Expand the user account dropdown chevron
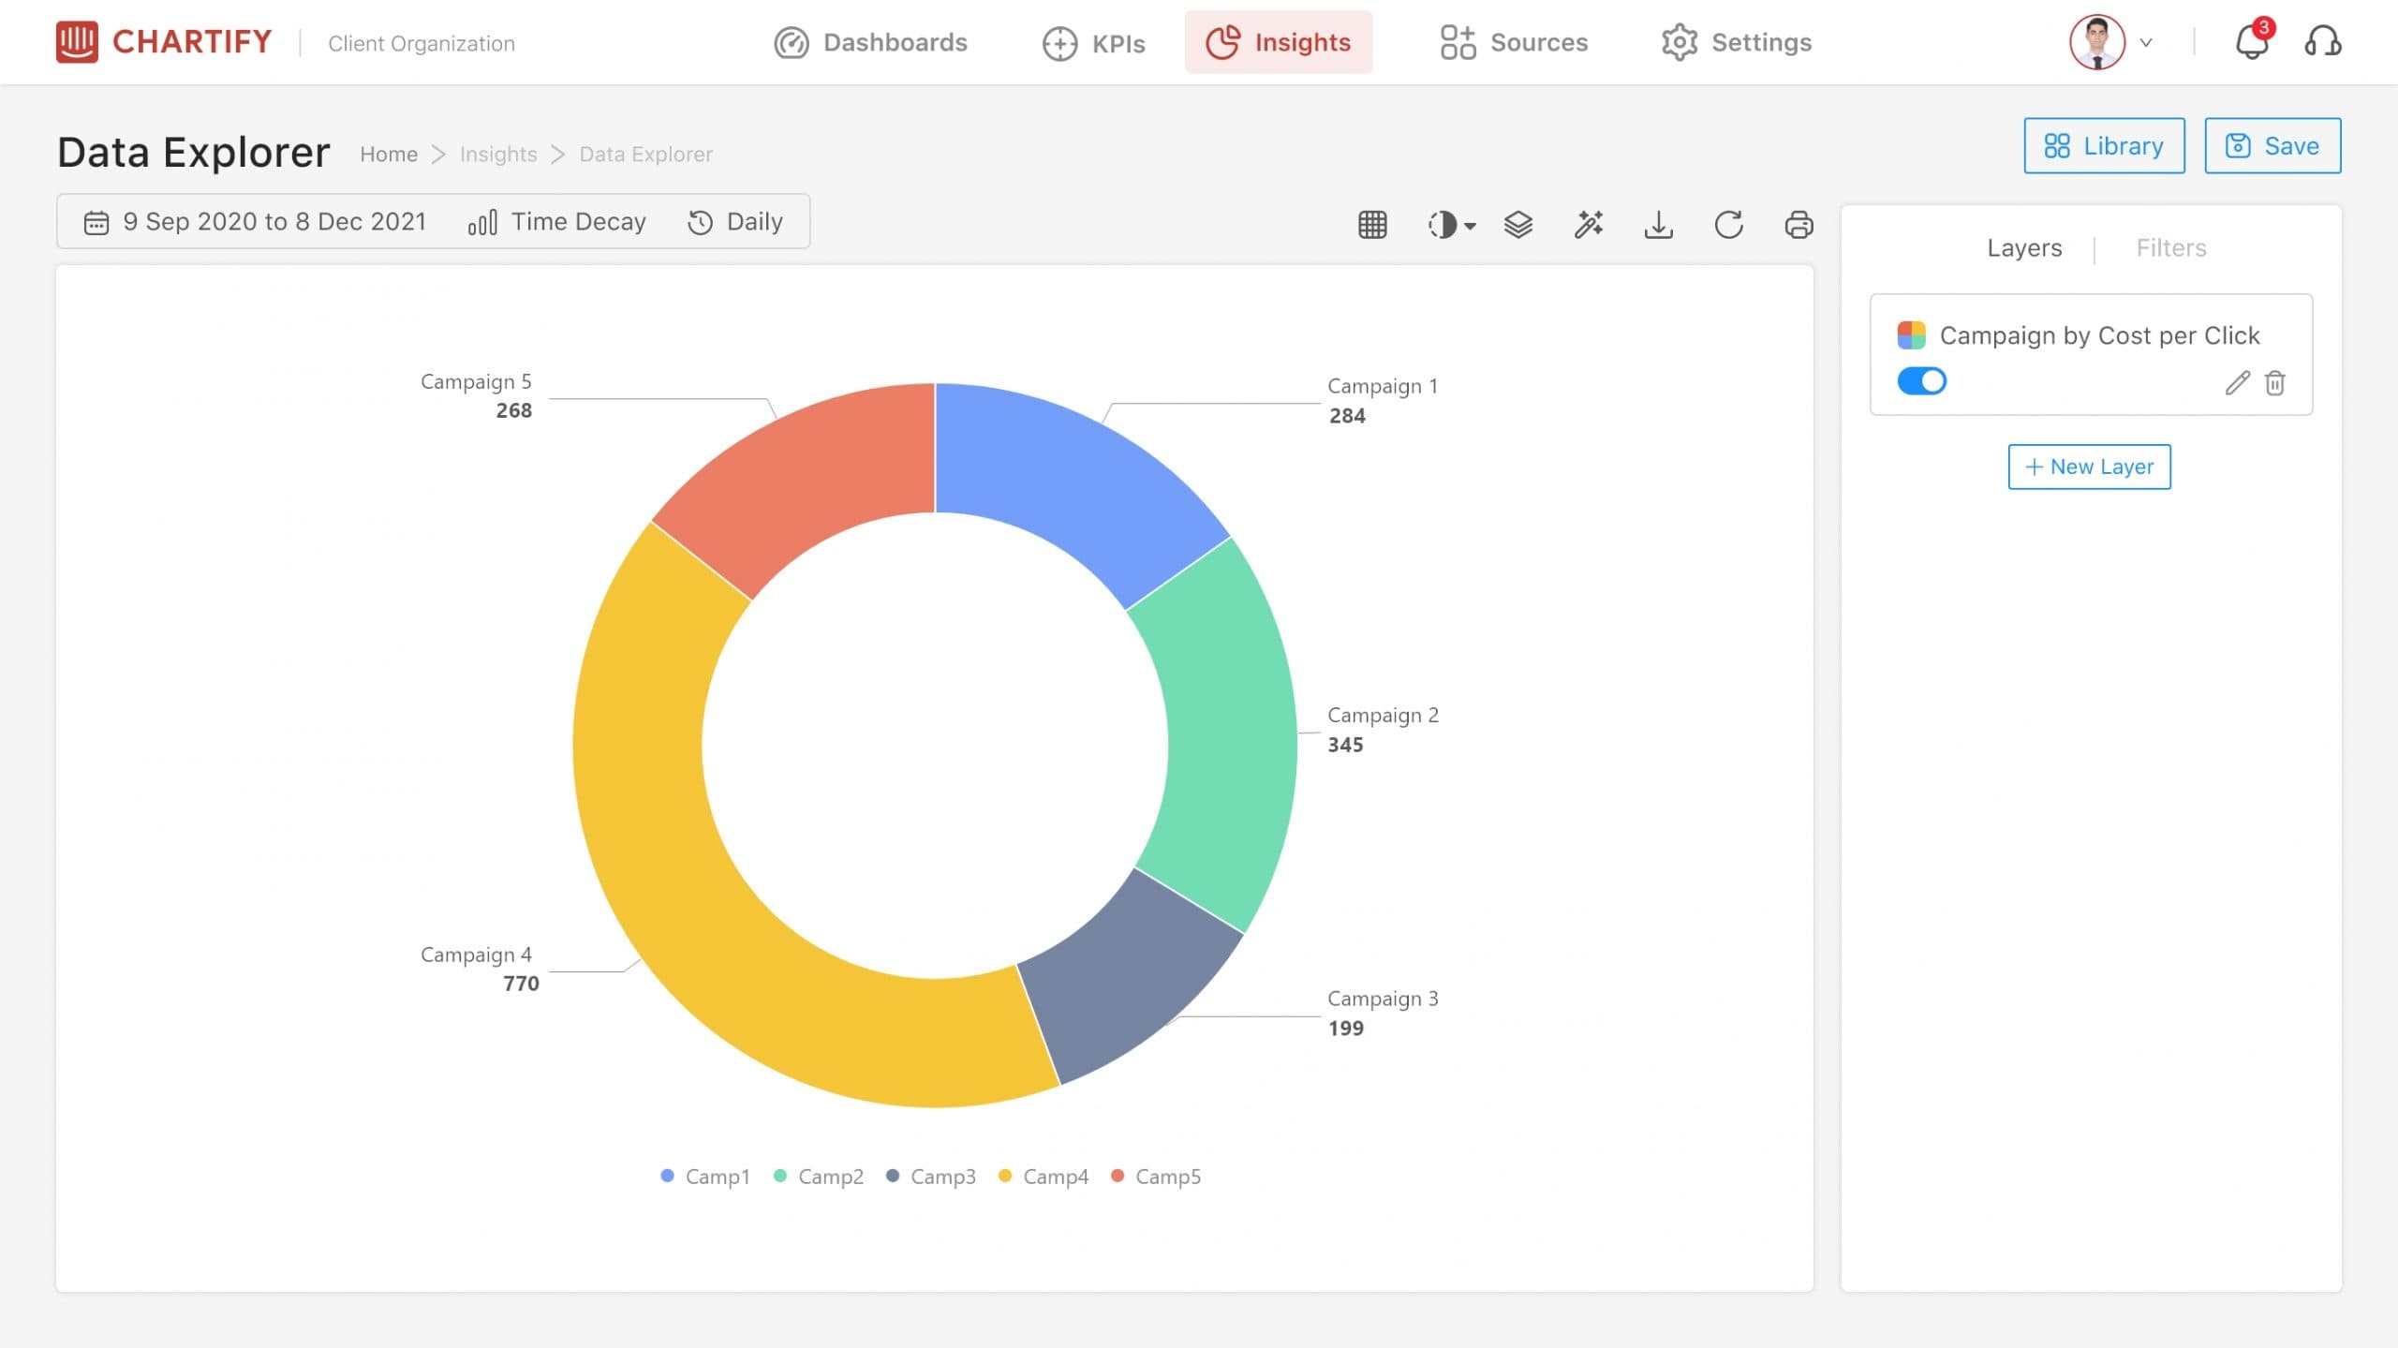This screenshot has width=2398, height=1348. [2146, 43]
